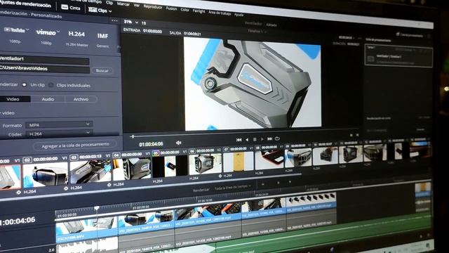Select the Vimeo 1080p render preset

46,37
